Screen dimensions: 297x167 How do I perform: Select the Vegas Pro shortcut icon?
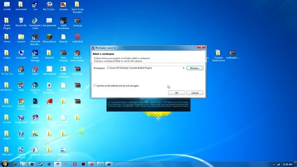(x=35, y=88)
